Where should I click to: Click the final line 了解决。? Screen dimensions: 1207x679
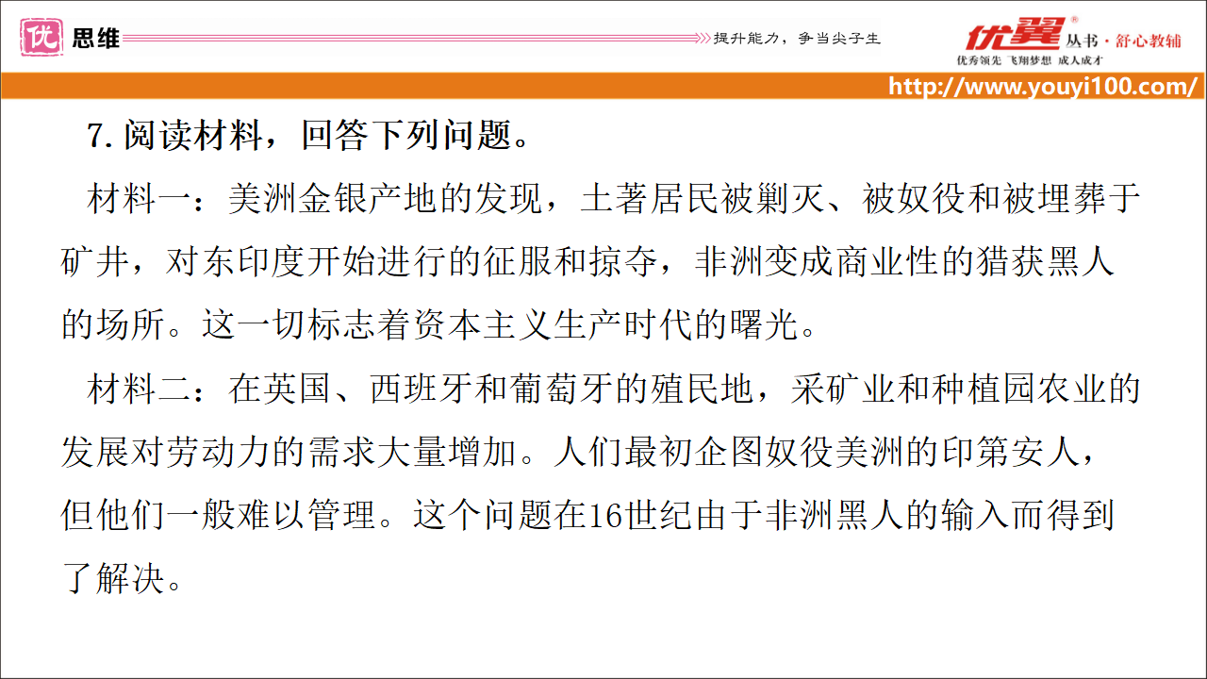(123, 578)
